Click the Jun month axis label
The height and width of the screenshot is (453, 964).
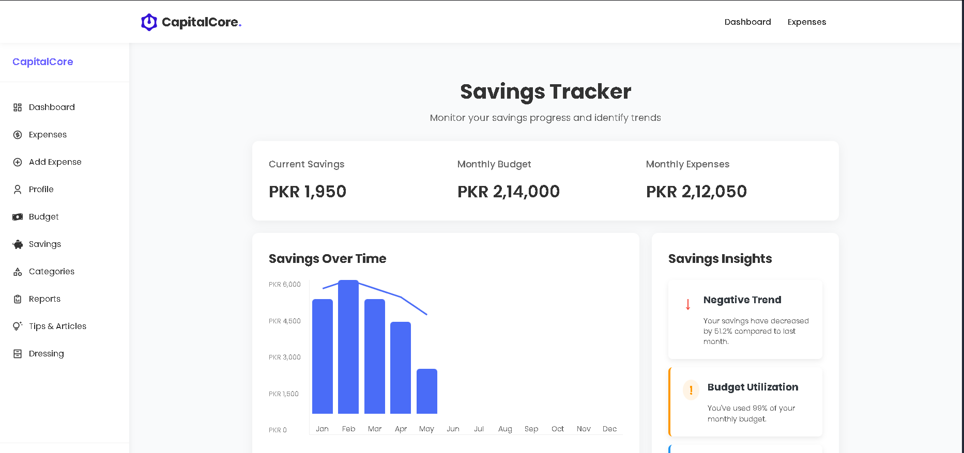tap(453, 429)
